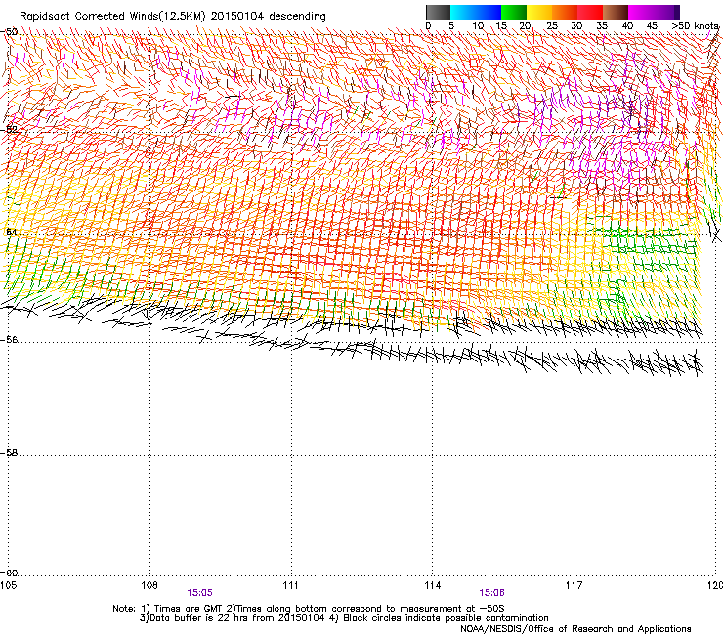Click the purple time marker '15:06'
This screenshot has height=635, width=723.
pyautogui.click(x=491, y=593)
